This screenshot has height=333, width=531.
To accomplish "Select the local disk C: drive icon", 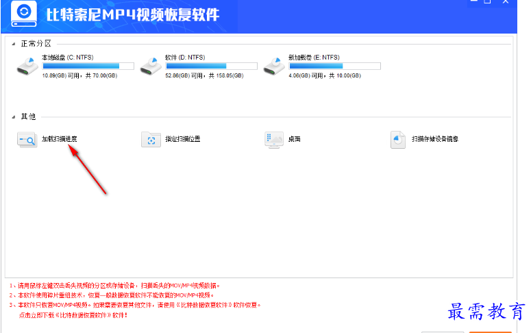I will [27, 66].
